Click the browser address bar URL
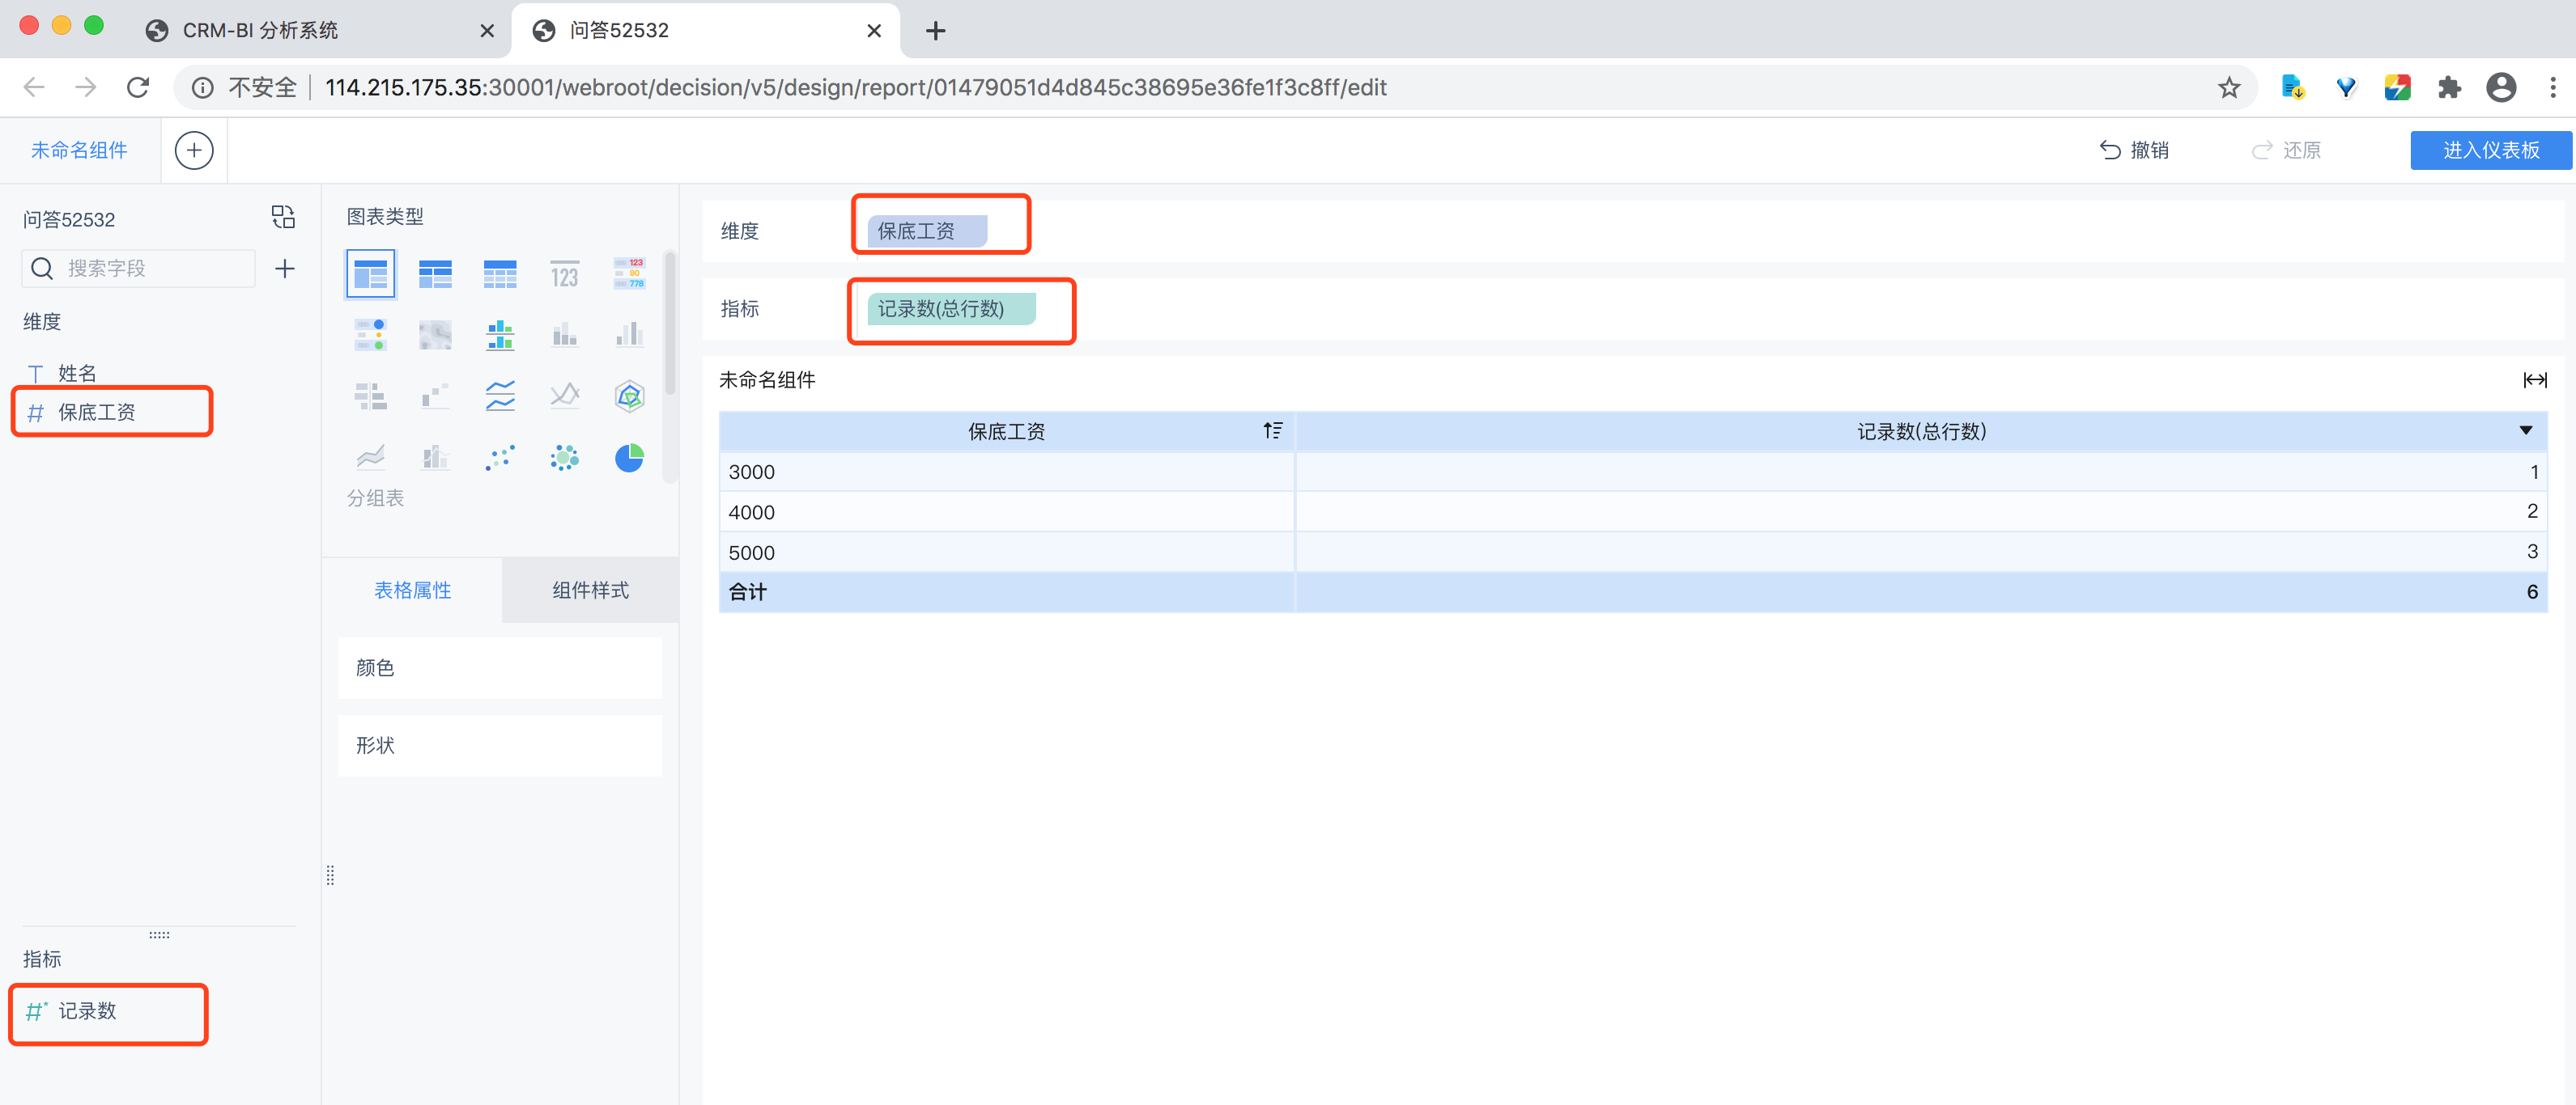 coord(855,88)
